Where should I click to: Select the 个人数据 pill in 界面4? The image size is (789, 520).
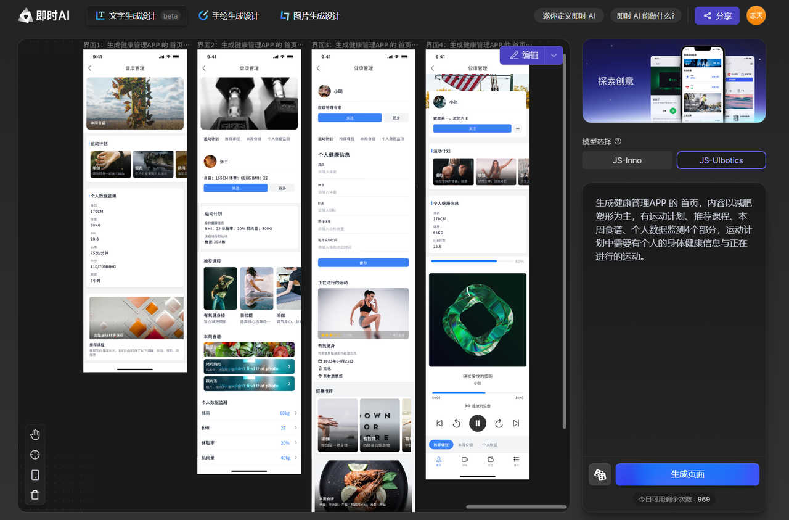tap(490, 445)
